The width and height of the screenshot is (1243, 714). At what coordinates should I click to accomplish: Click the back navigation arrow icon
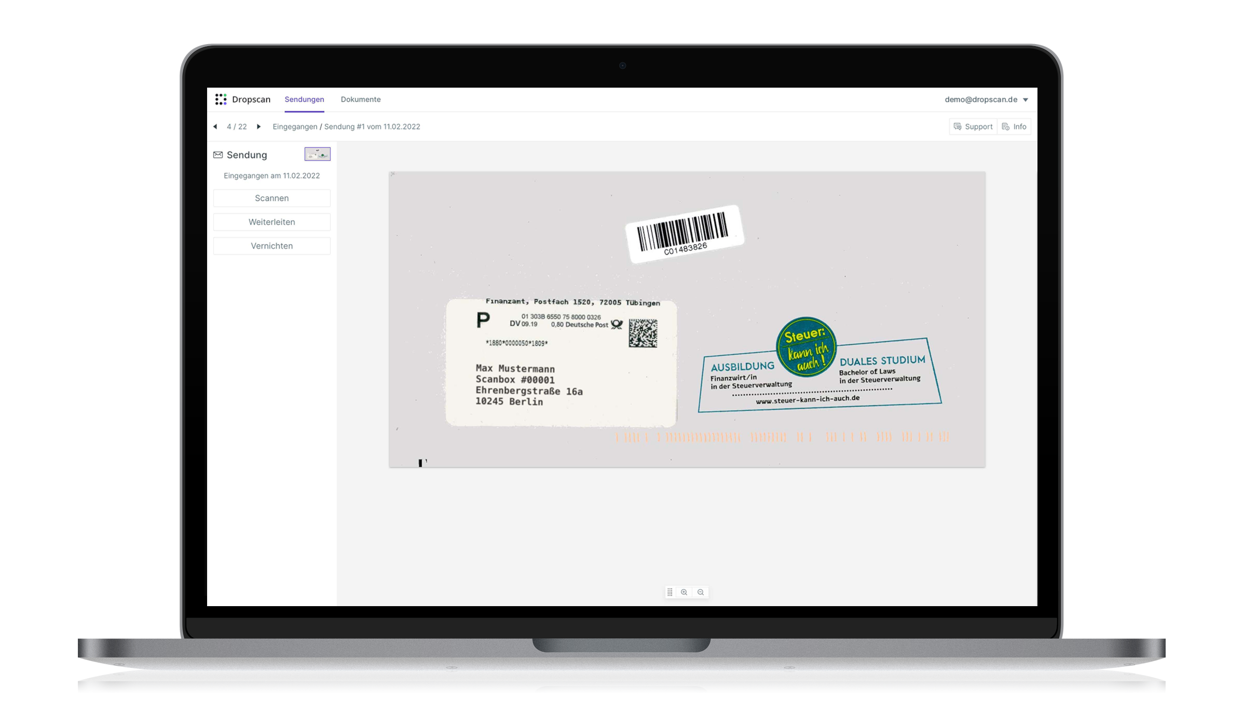click(x=215, y=126)
